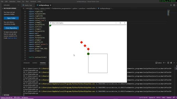Image resolution: width=177 pixels, height=99 pixels.
Task: Open the Terminal menu
Action: (x=33, y=1)
